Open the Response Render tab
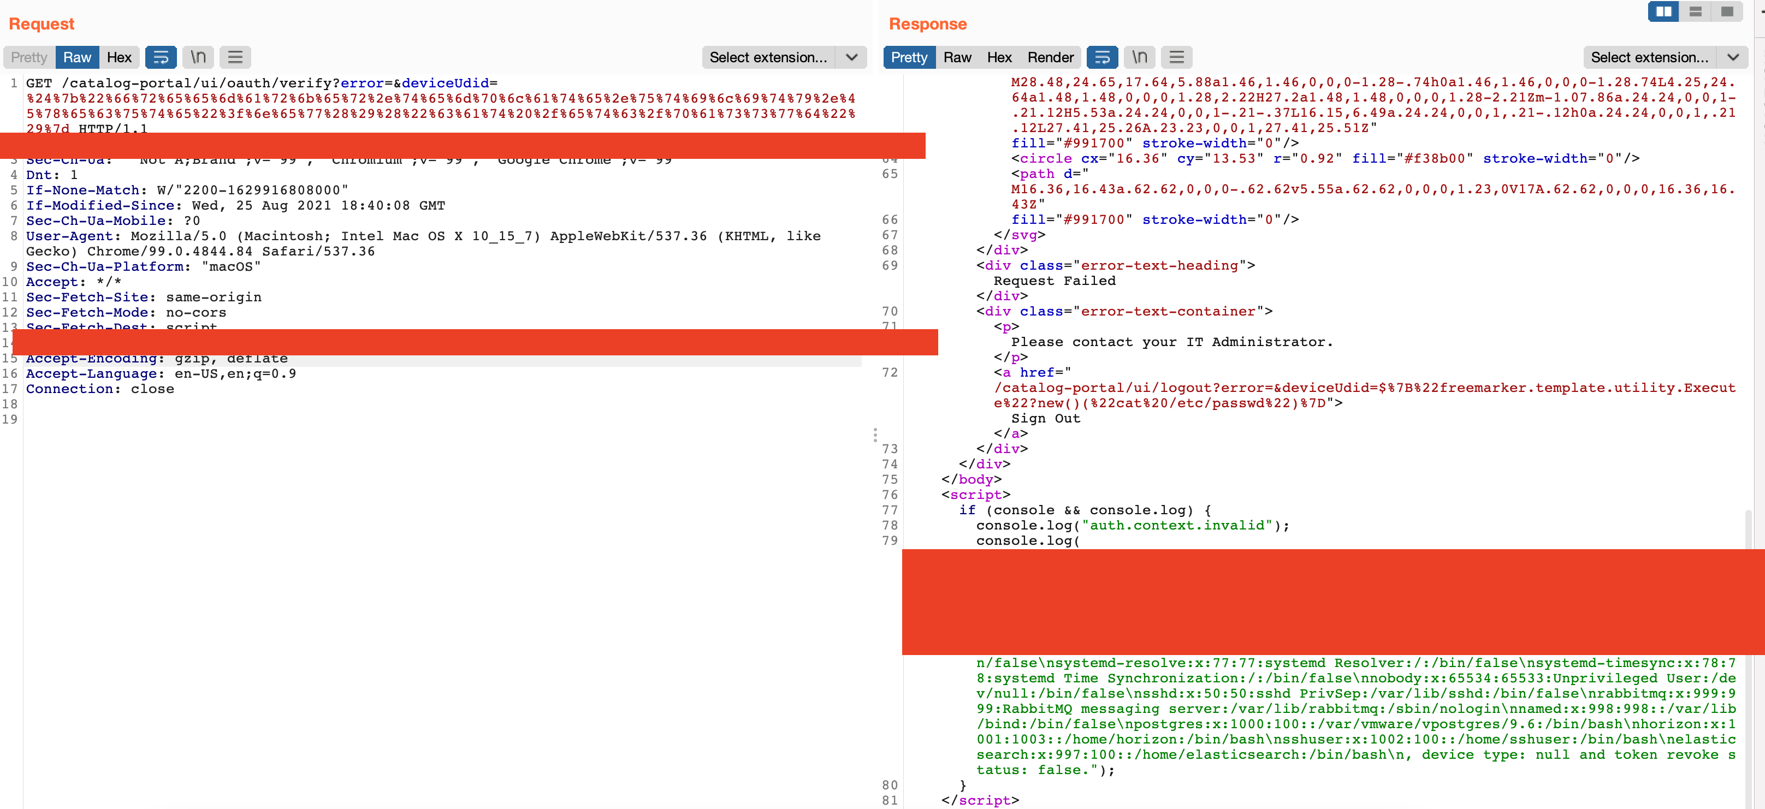The image size is (1765, 809). (x=1050, y=57)
